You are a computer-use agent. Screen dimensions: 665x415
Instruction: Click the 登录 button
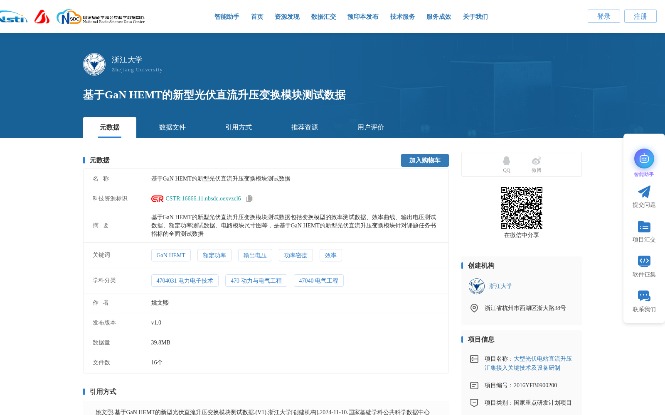point(604,16)
